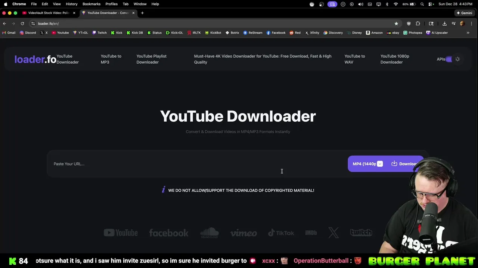Open the ReStream bookmark
The width and height of the screenshot is (478, 268).
[253, 33]
